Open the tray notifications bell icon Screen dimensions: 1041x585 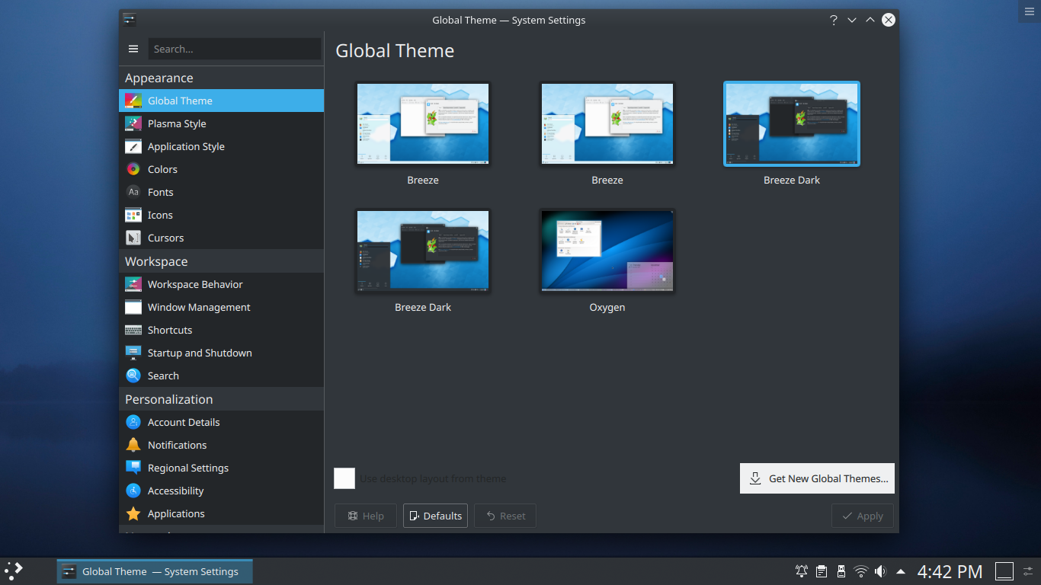[802, 571]
